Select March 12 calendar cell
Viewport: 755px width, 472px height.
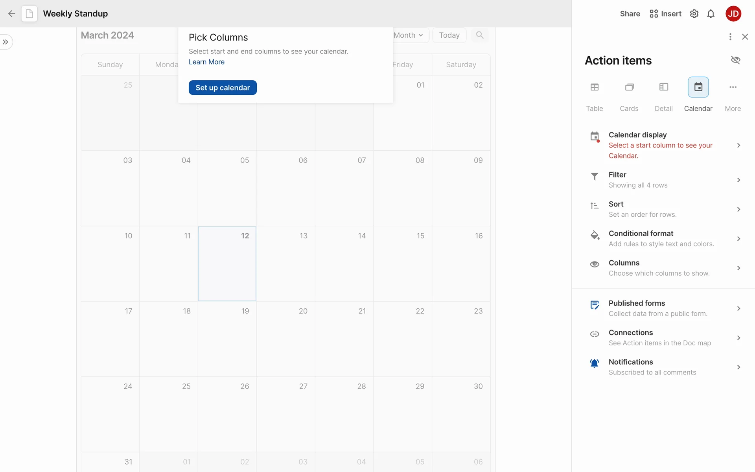click(227, 264)
